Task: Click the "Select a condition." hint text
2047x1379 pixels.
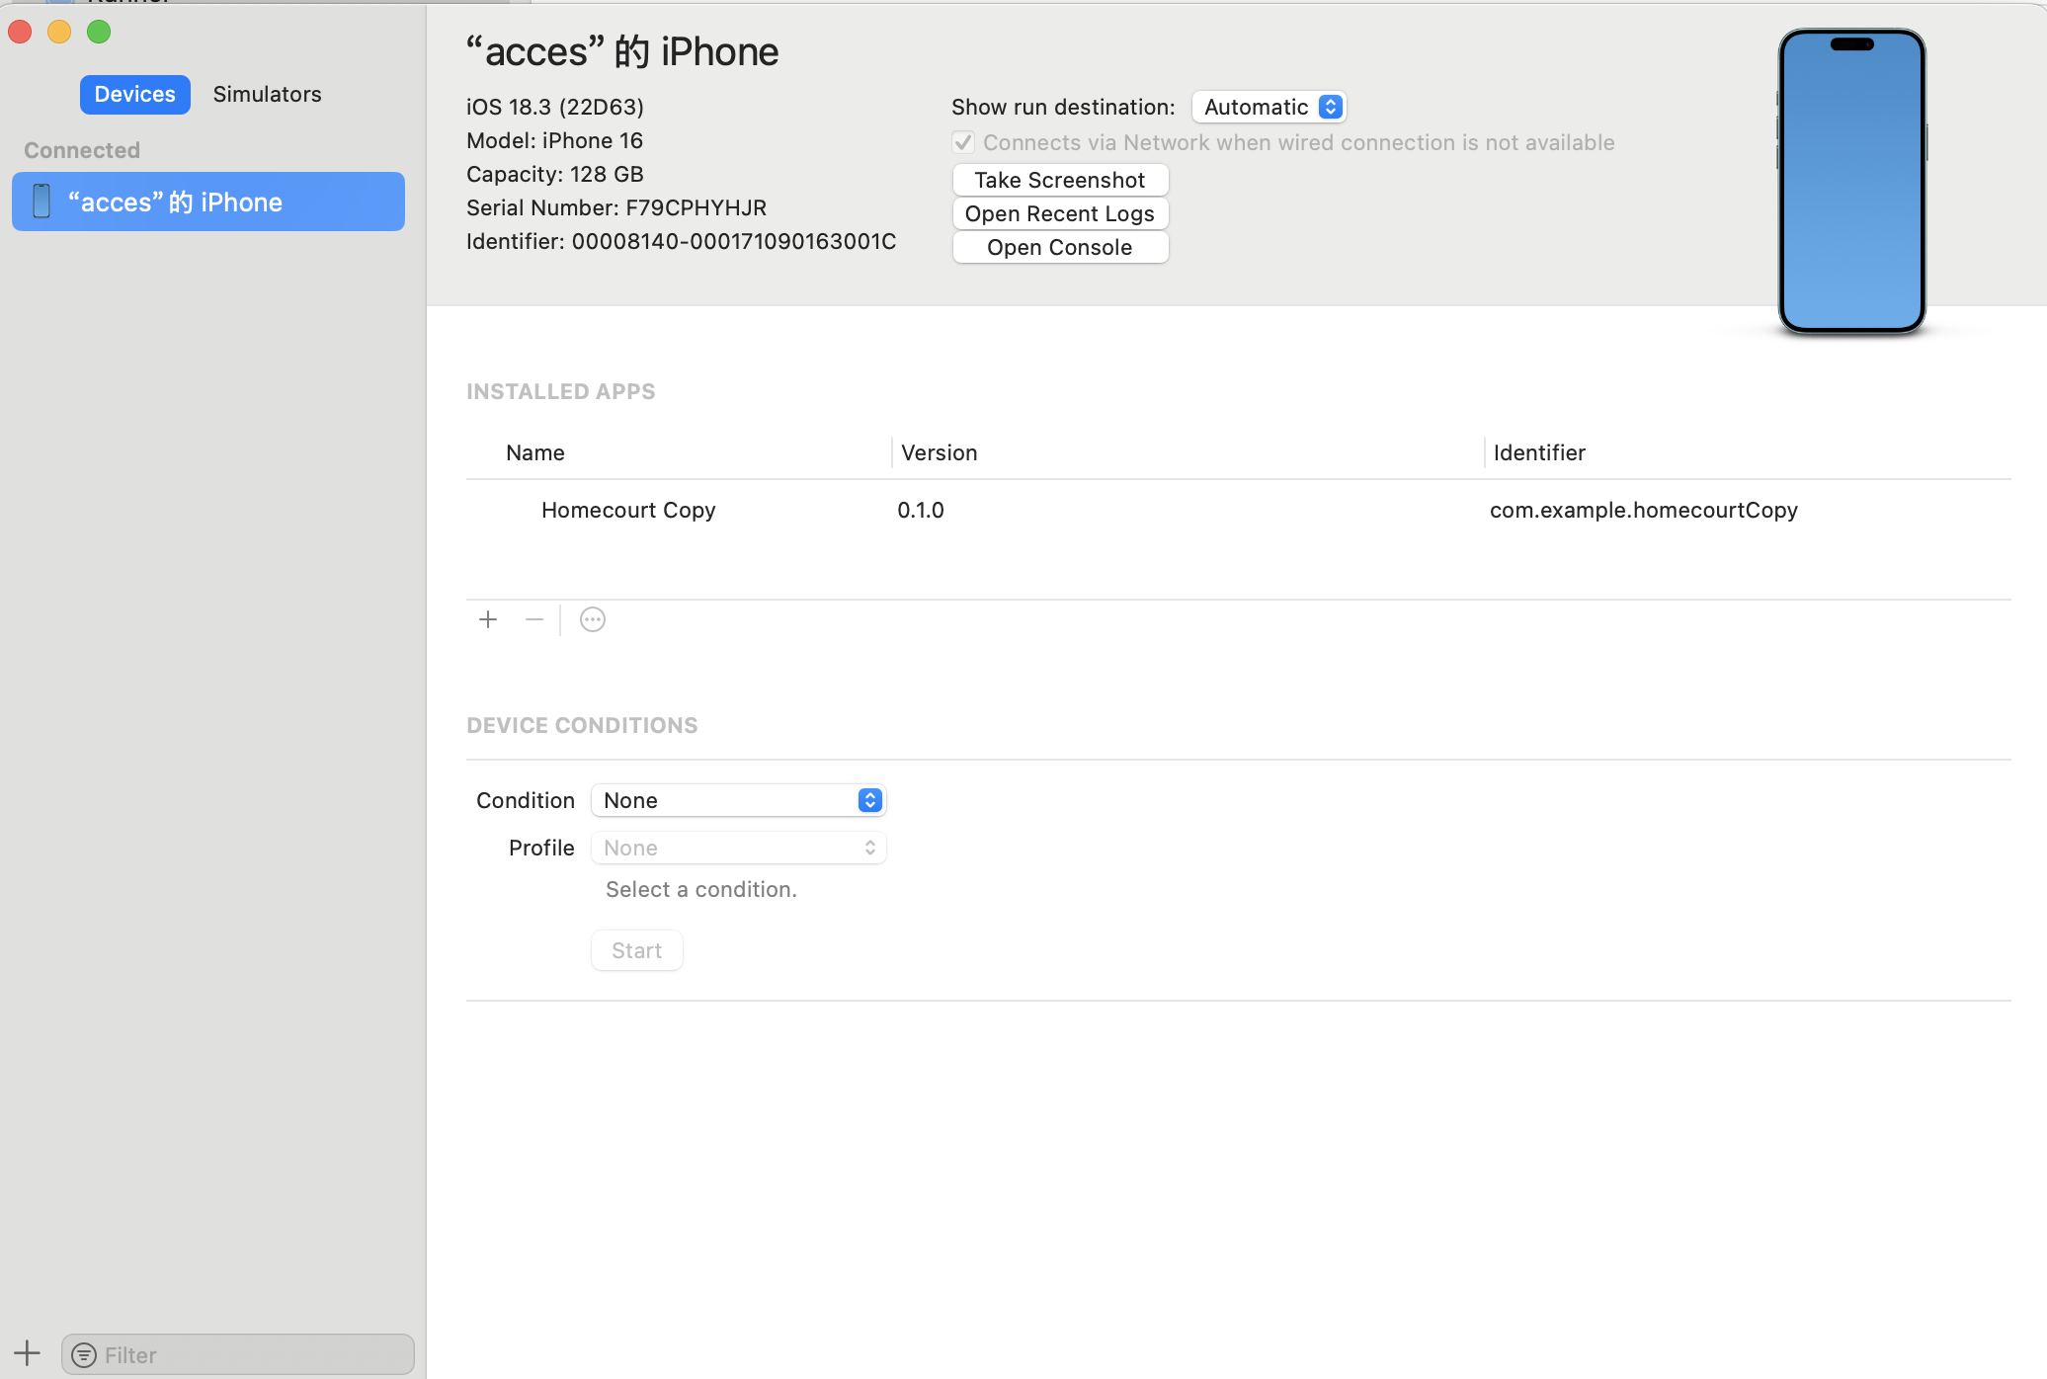Action: click(701, 889)
